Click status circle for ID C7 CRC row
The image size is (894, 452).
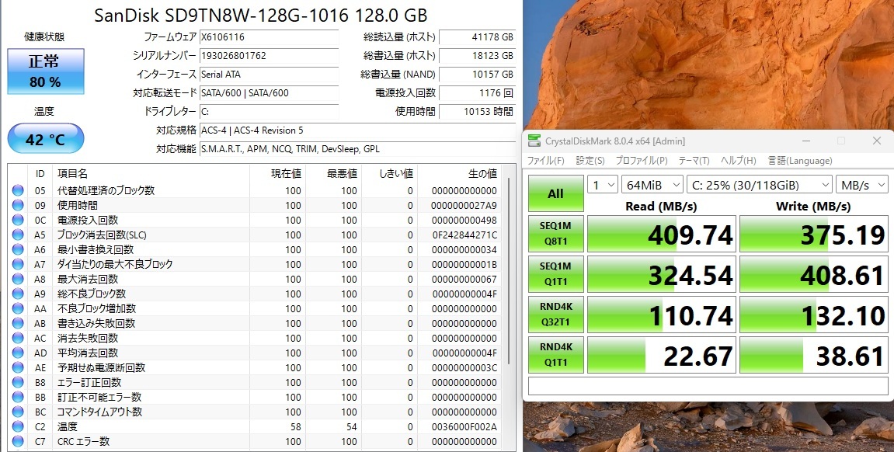(18, 442)
